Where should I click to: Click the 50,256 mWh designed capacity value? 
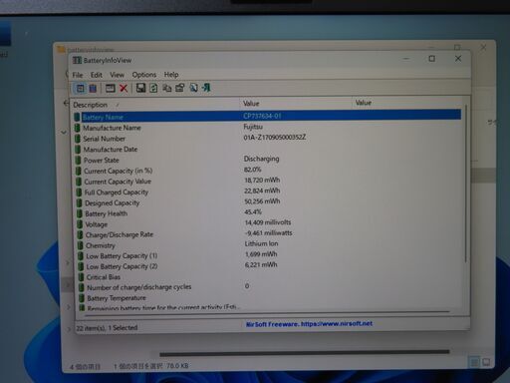pyautogui.click(x=262, y=201)
